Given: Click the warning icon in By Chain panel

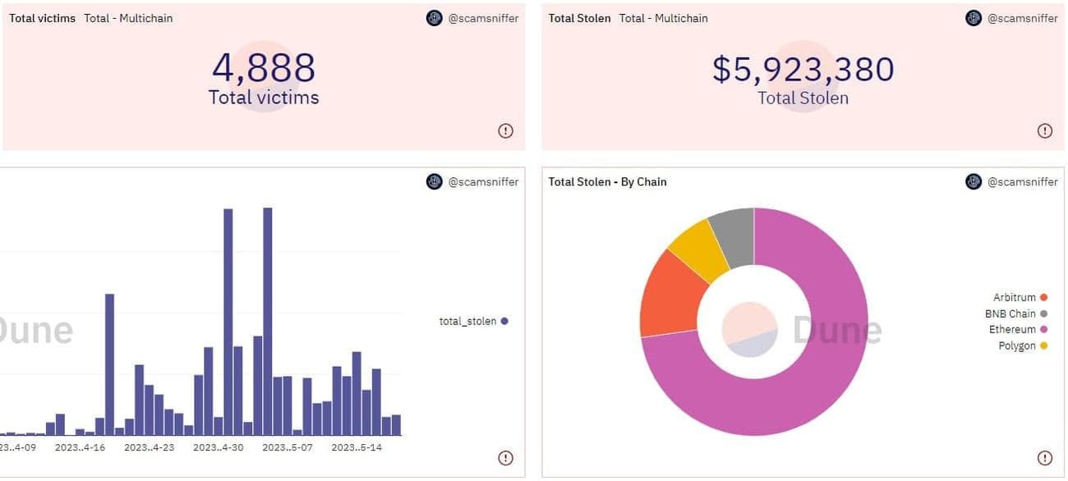Looking at the screenshot, I should pos(1044,458).
